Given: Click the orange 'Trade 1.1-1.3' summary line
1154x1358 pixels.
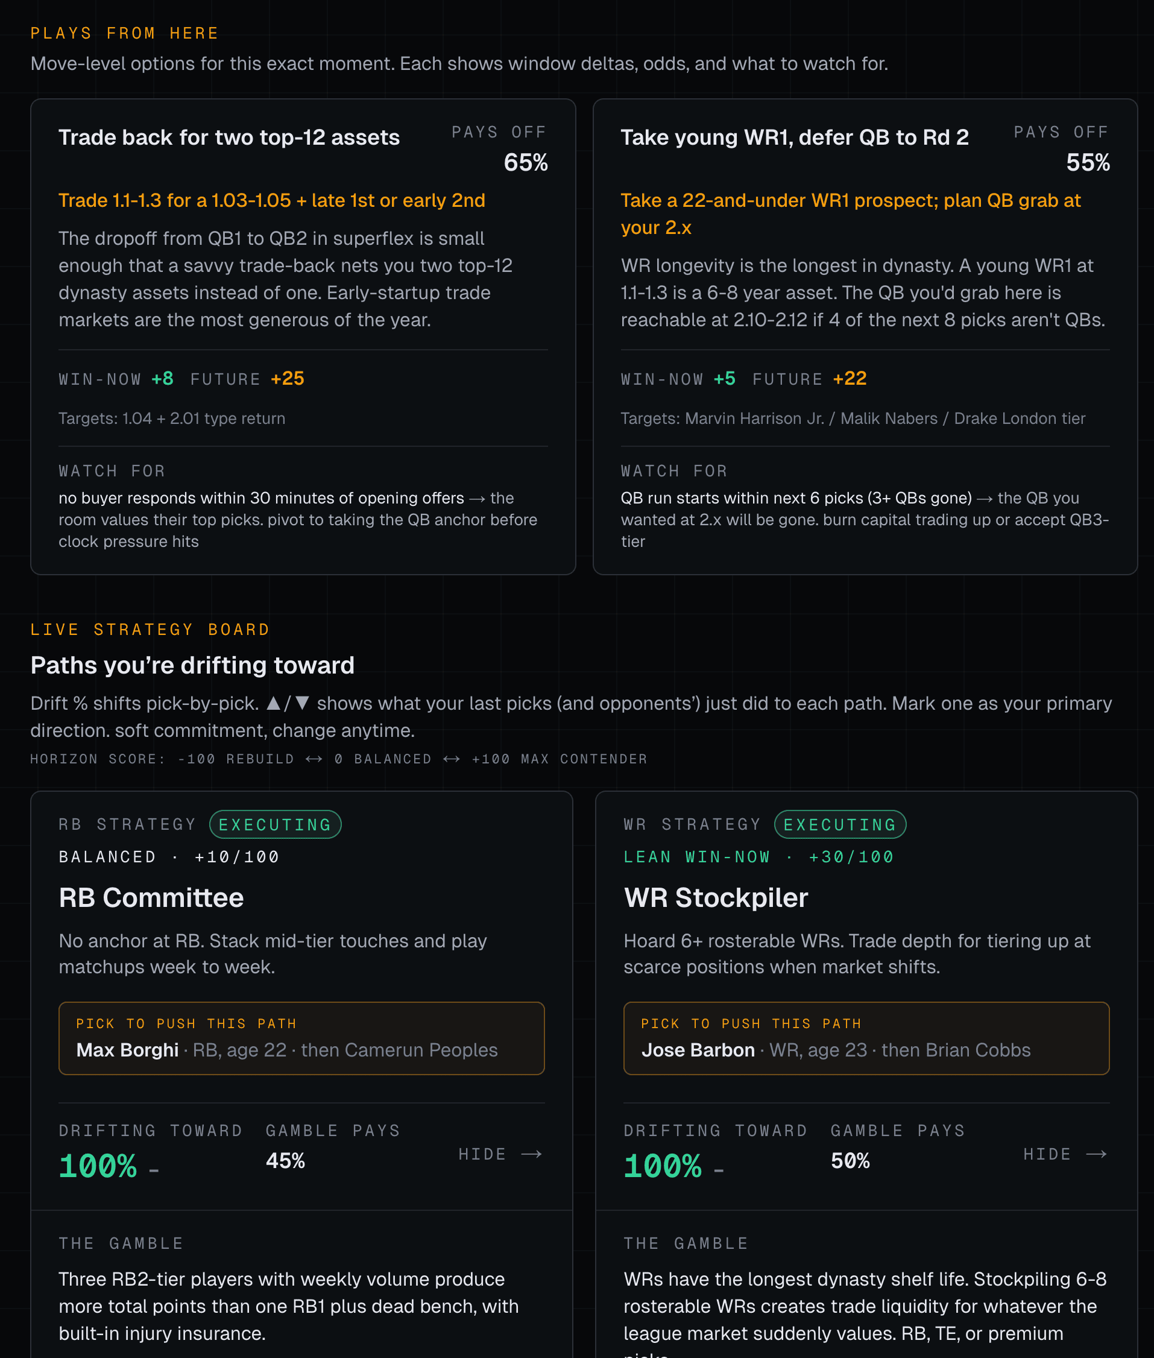Looking at the screenshot, I should [x=271, y=200].
